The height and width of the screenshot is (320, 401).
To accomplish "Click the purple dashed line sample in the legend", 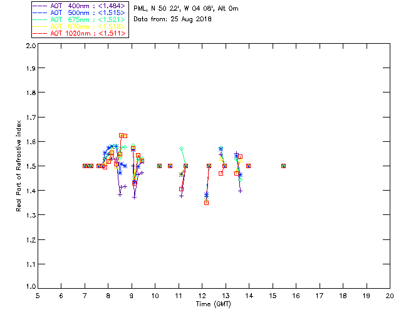I will 40,6.
